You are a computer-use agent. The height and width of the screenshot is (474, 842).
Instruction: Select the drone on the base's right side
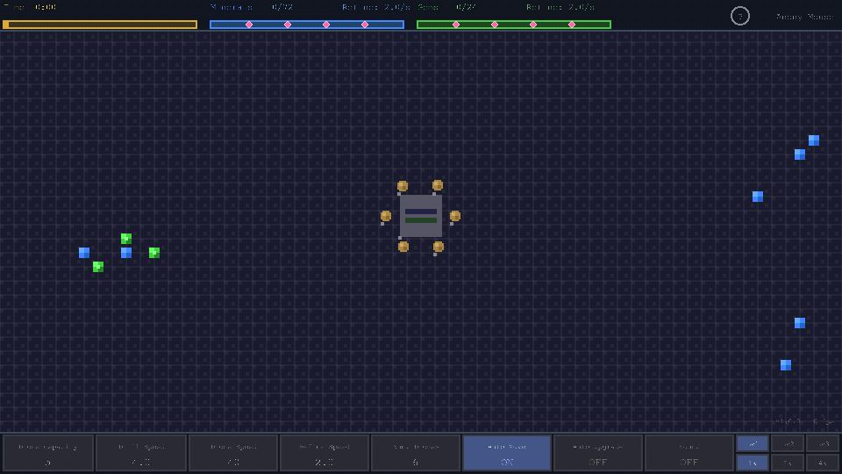455,216
